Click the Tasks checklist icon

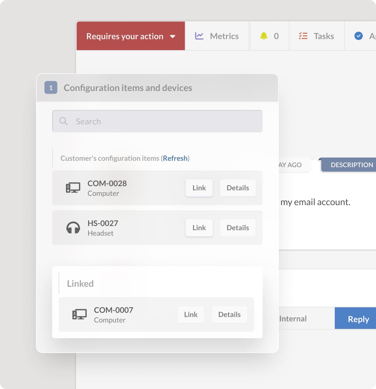tap(303, 36)
